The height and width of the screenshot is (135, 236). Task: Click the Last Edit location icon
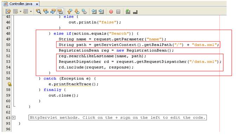(x=8, y=12)
